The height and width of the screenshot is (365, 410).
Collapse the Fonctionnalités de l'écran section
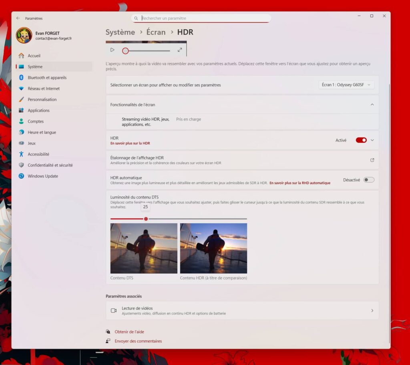[372, 105]
